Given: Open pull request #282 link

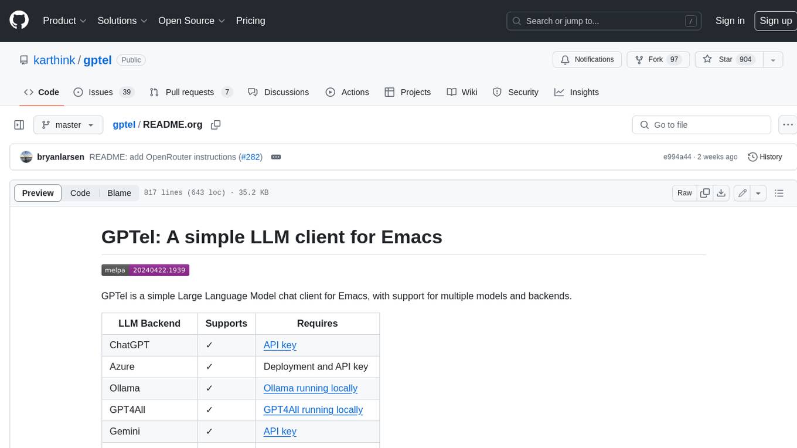Looking at the screenshot, I should click(250, 157).
